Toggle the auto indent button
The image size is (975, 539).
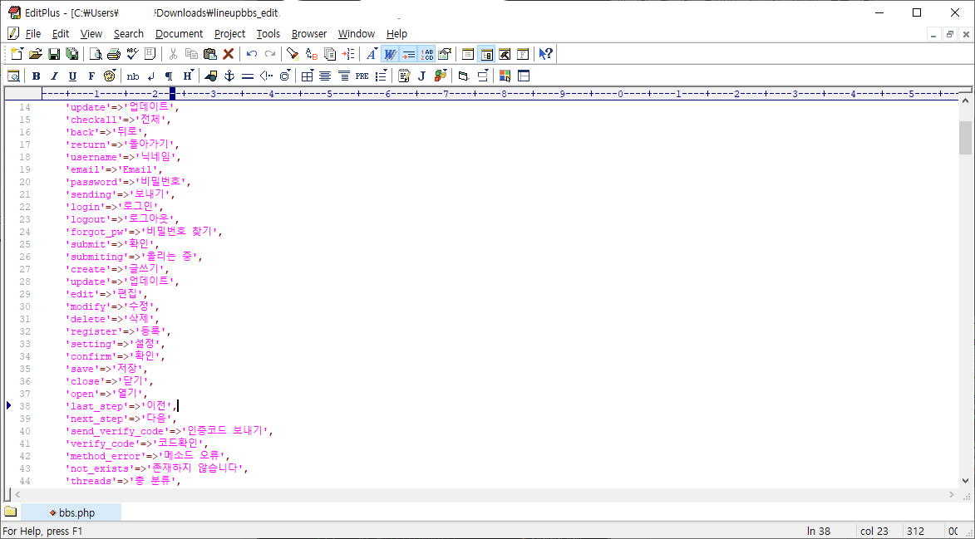(x=408, y=54)
